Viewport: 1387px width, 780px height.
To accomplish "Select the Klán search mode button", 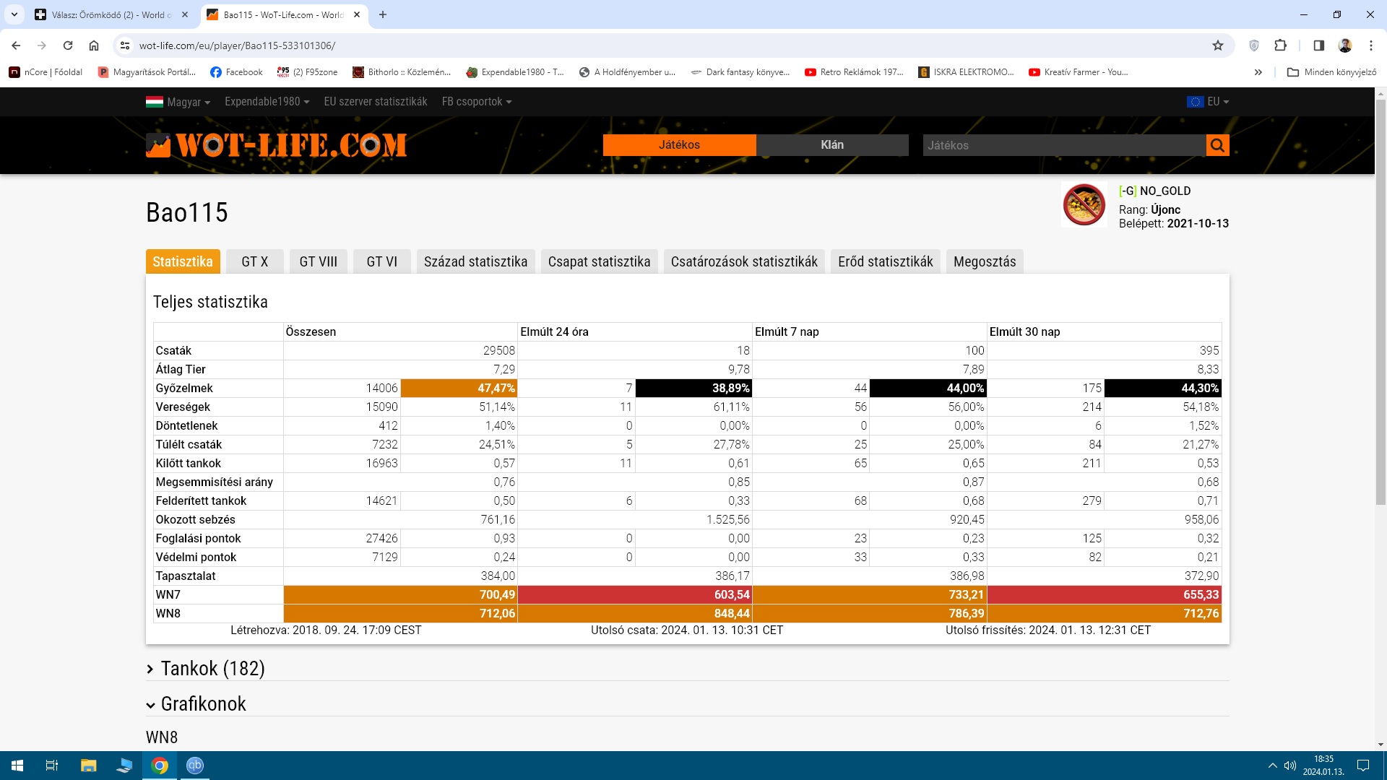I will [832, 145].
